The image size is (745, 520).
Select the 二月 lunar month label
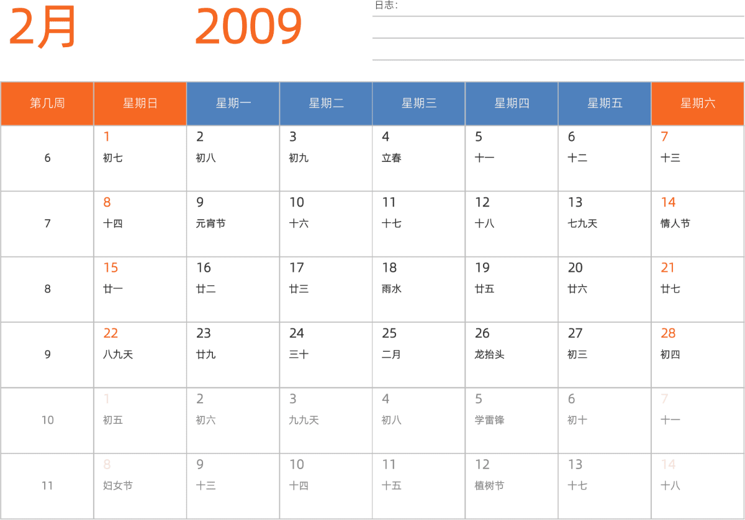[392, 355]
